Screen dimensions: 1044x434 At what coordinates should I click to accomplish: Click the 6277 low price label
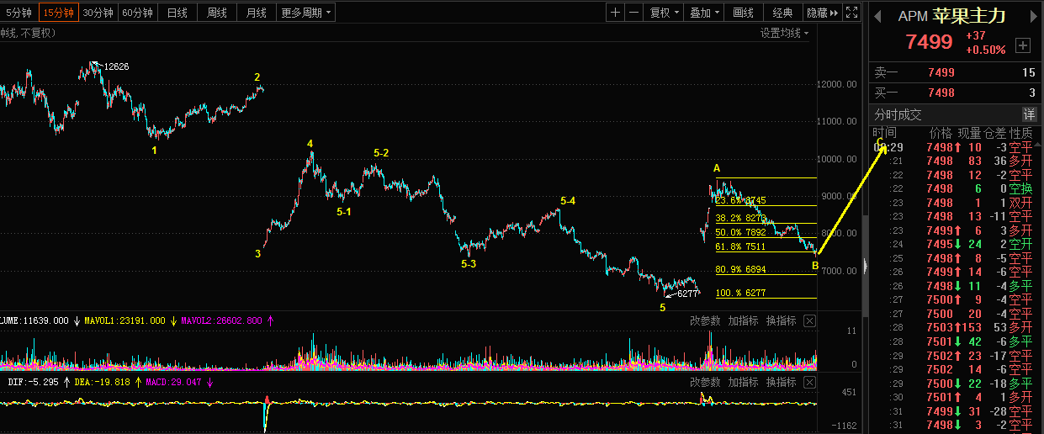click(687, 294)
